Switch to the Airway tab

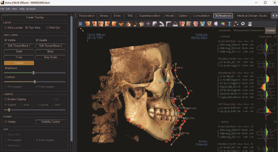(x=104, y=16)
